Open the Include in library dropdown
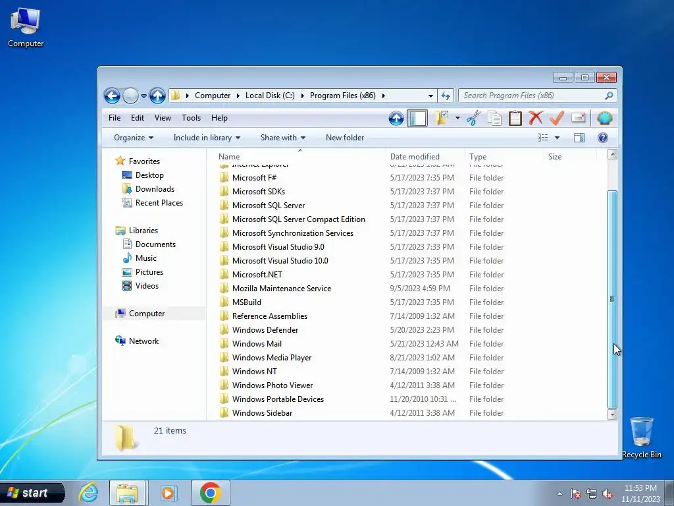Viewport: 674px width, 506px height. click(207, 138)
